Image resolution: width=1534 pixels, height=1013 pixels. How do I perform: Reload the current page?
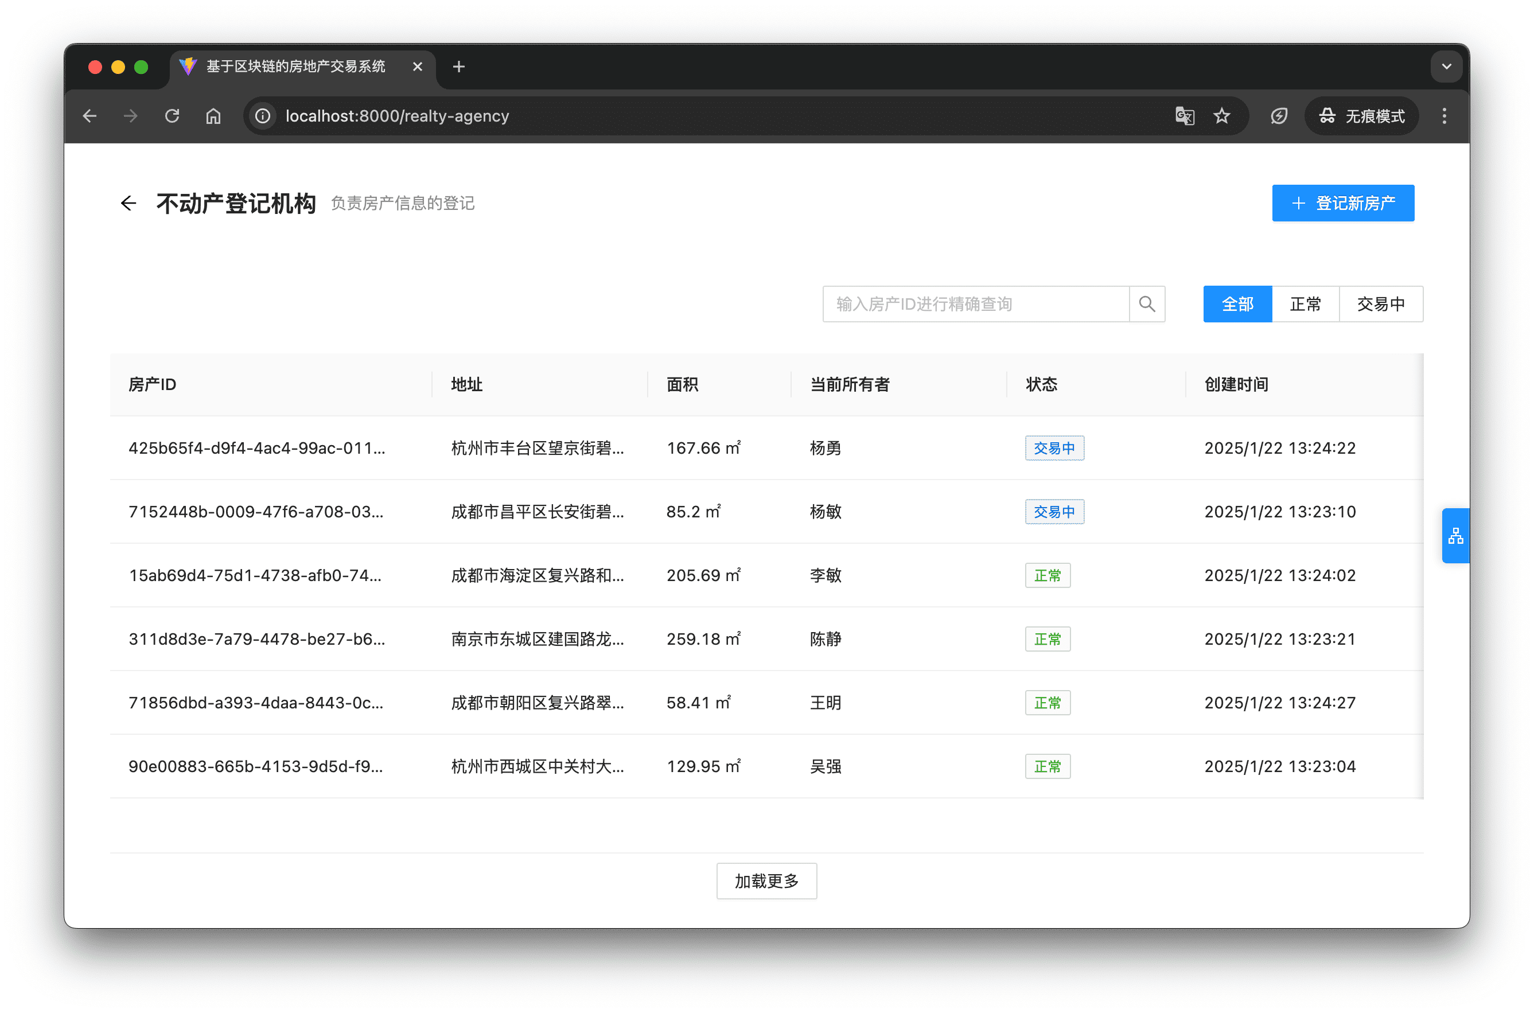(x=172, y=116)
